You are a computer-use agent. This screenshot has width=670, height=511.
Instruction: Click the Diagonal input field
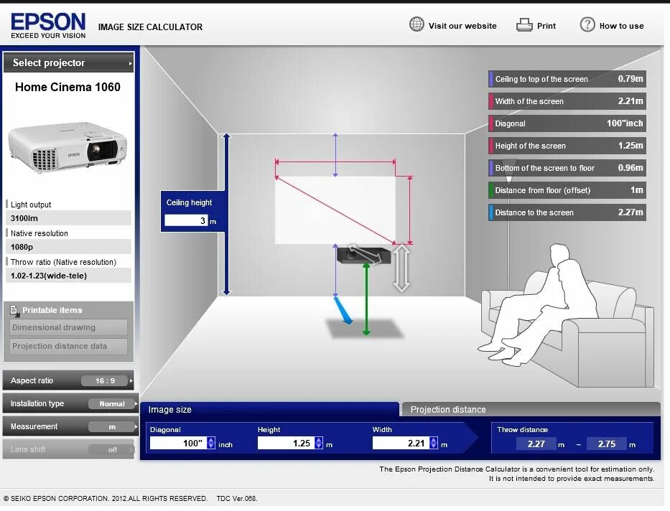[178, 443]
